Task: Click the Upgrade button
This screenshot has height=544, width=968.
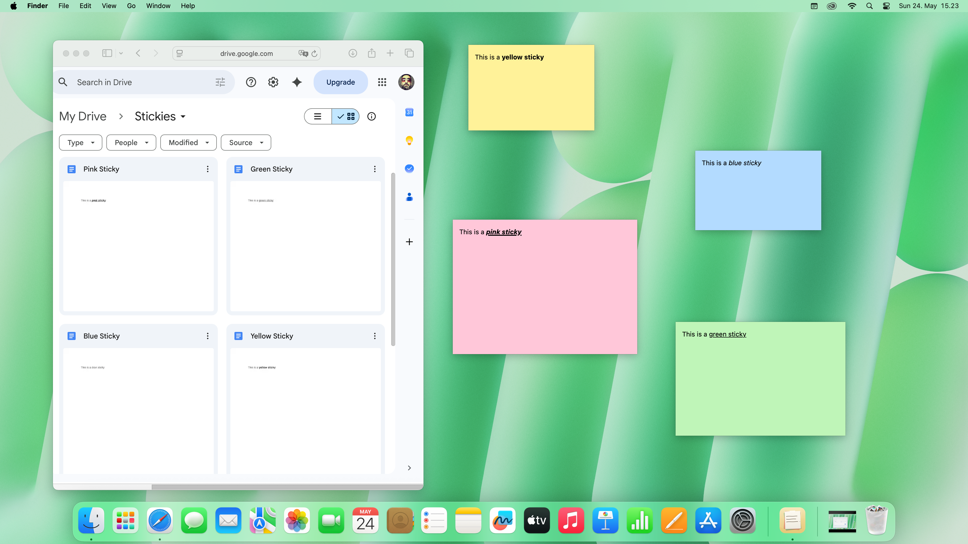Action: (341, 82)
